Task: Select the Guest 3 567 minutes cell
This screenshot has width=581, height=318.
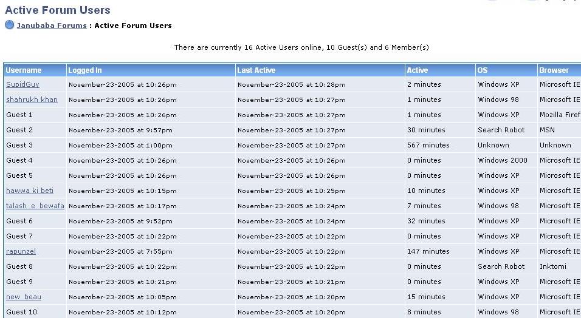Action: click(440, 145)
